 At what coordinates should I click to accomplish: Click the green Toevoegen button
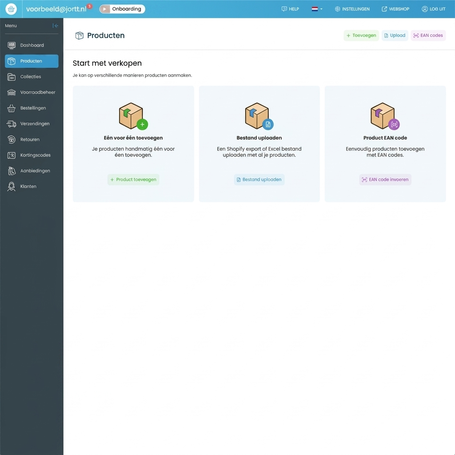tap(361, 36)
